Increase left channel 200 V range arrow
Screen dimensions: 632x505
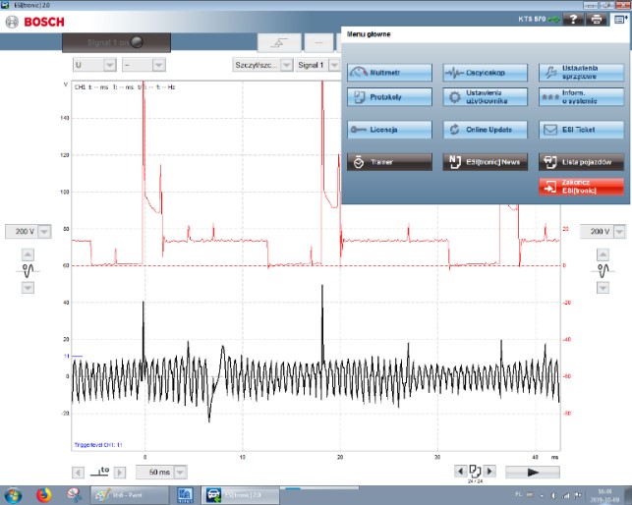coord(28,252)
